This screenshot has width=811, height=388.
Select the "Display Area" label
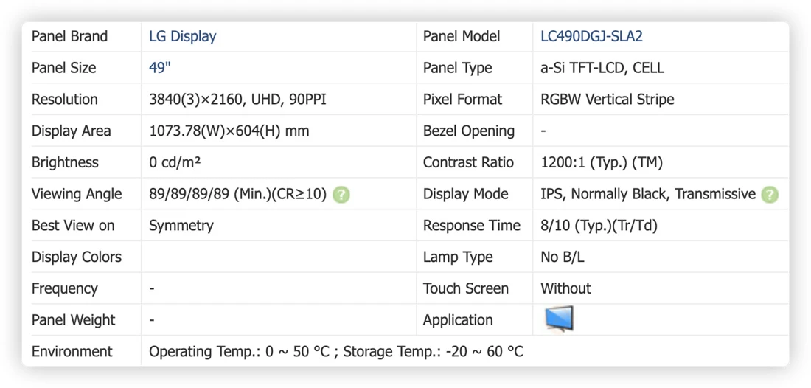[72, 131]
